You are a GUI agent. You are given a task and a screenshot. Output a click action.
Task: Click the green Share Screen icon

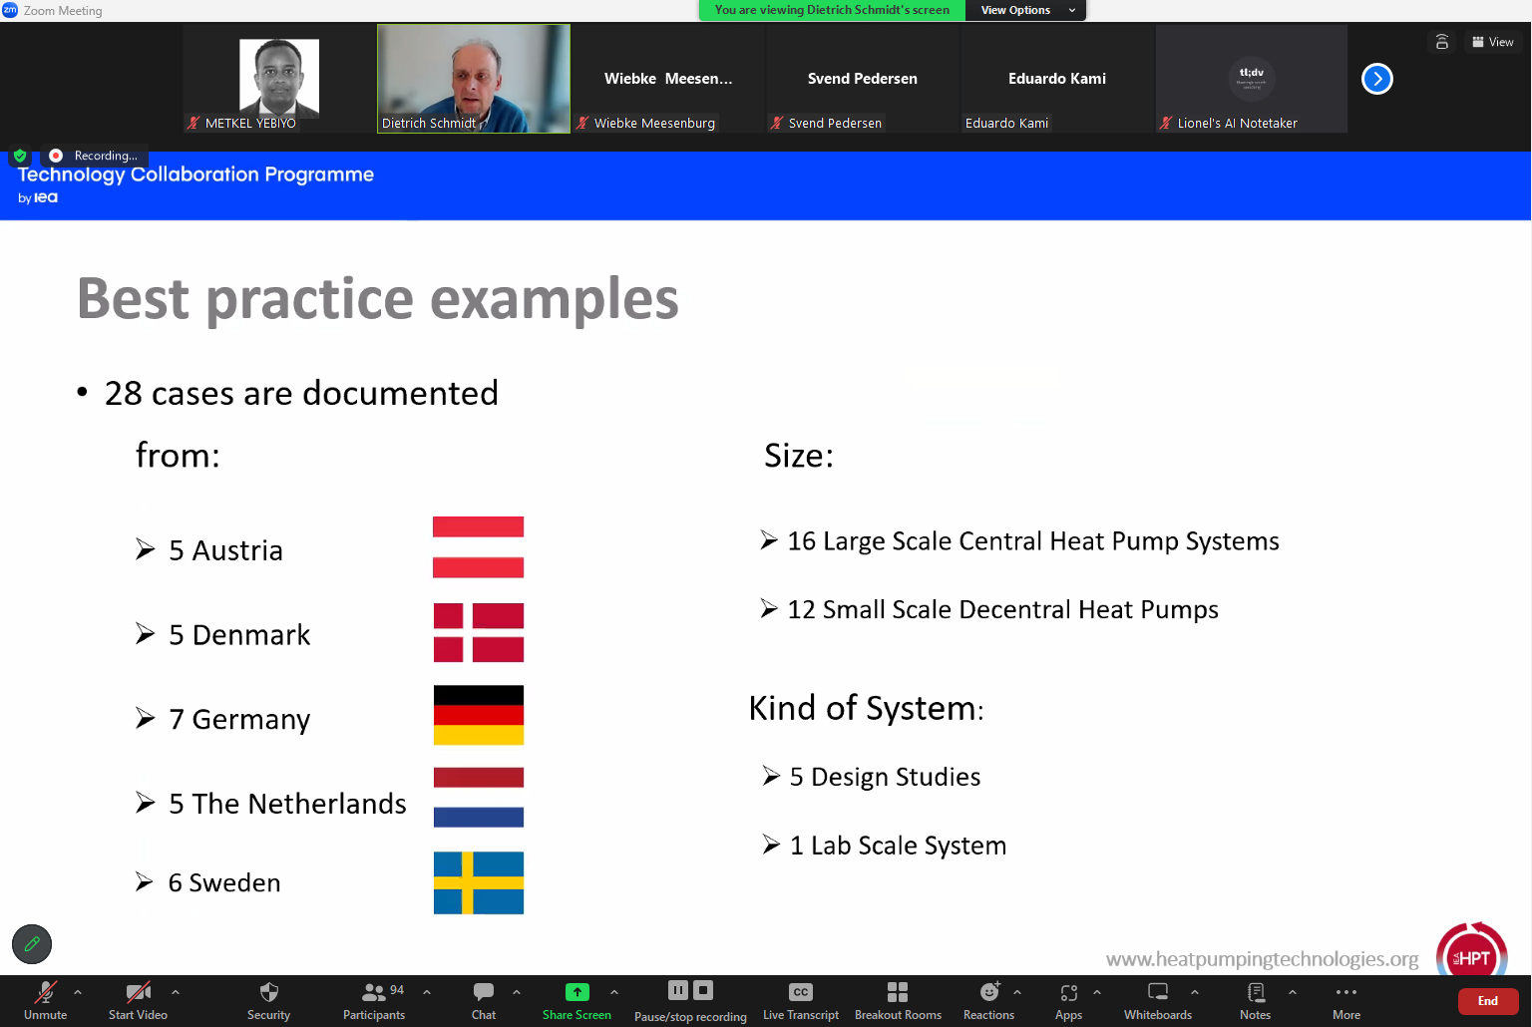coord(576,992)
